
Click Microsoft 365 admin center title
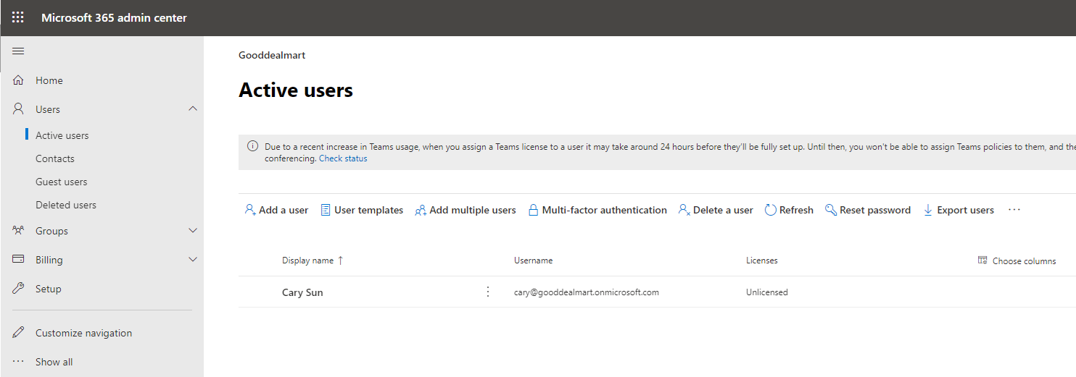pyautogui.click(x=114, y=17)
